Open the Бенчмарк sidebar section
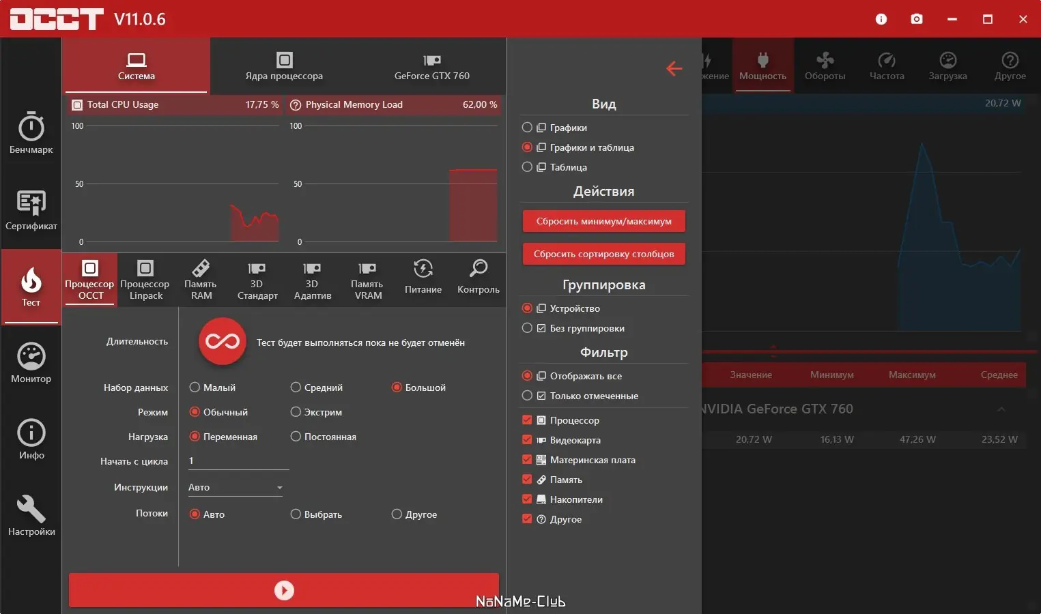Screen dimensions: 1041x614 31,132
